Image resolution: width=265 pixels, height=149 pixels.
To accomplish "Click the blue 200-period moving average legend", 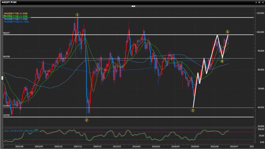I will click(x=16, y=22).
